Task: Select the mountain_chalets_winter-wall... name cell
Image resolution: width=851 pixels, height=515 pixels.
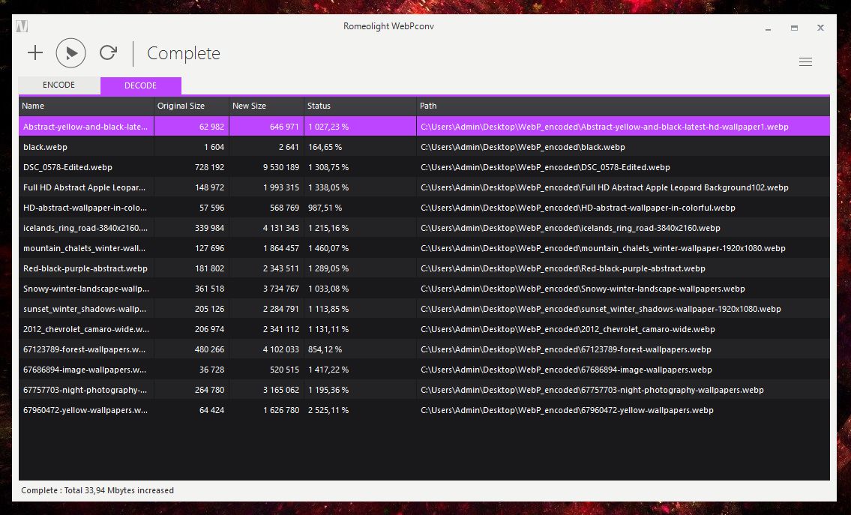Action: coord(86,248)
